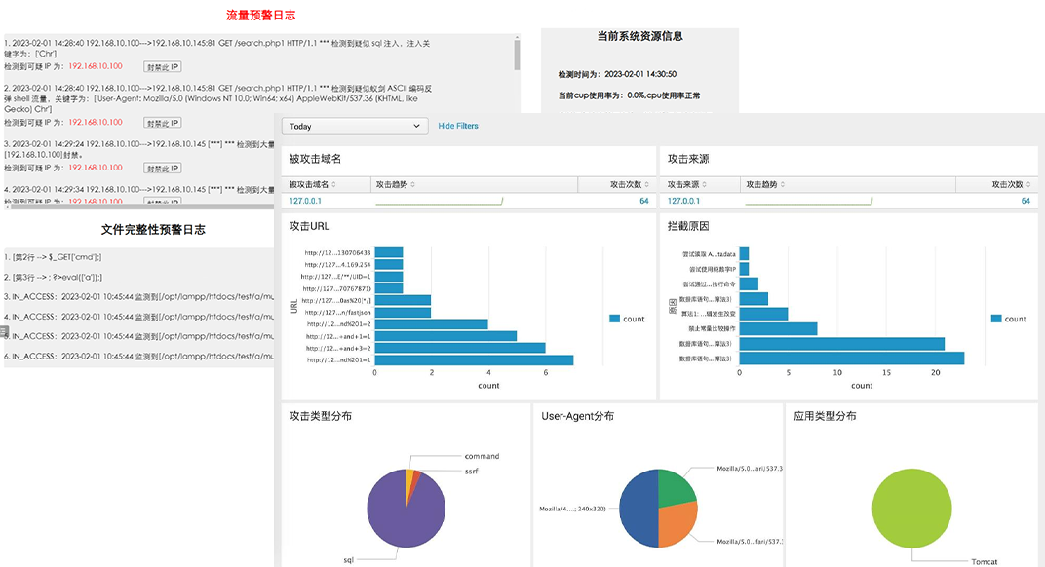Screen dimensions: 1045x567
Task: Click the 127.0.0.1 attacked domain link
Action: pos(305,201)
